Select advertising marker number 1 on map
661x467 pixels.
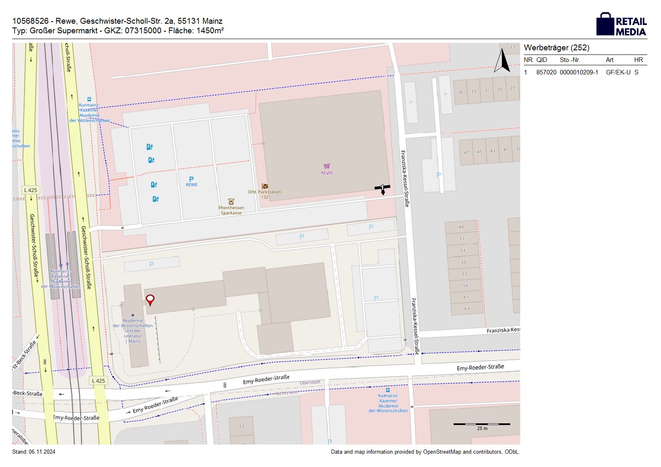pos(382,188)
